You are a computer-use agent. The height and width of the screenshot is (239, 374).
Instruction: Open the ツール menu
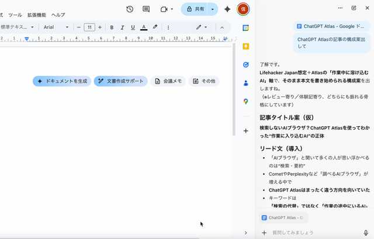point(15,15)
